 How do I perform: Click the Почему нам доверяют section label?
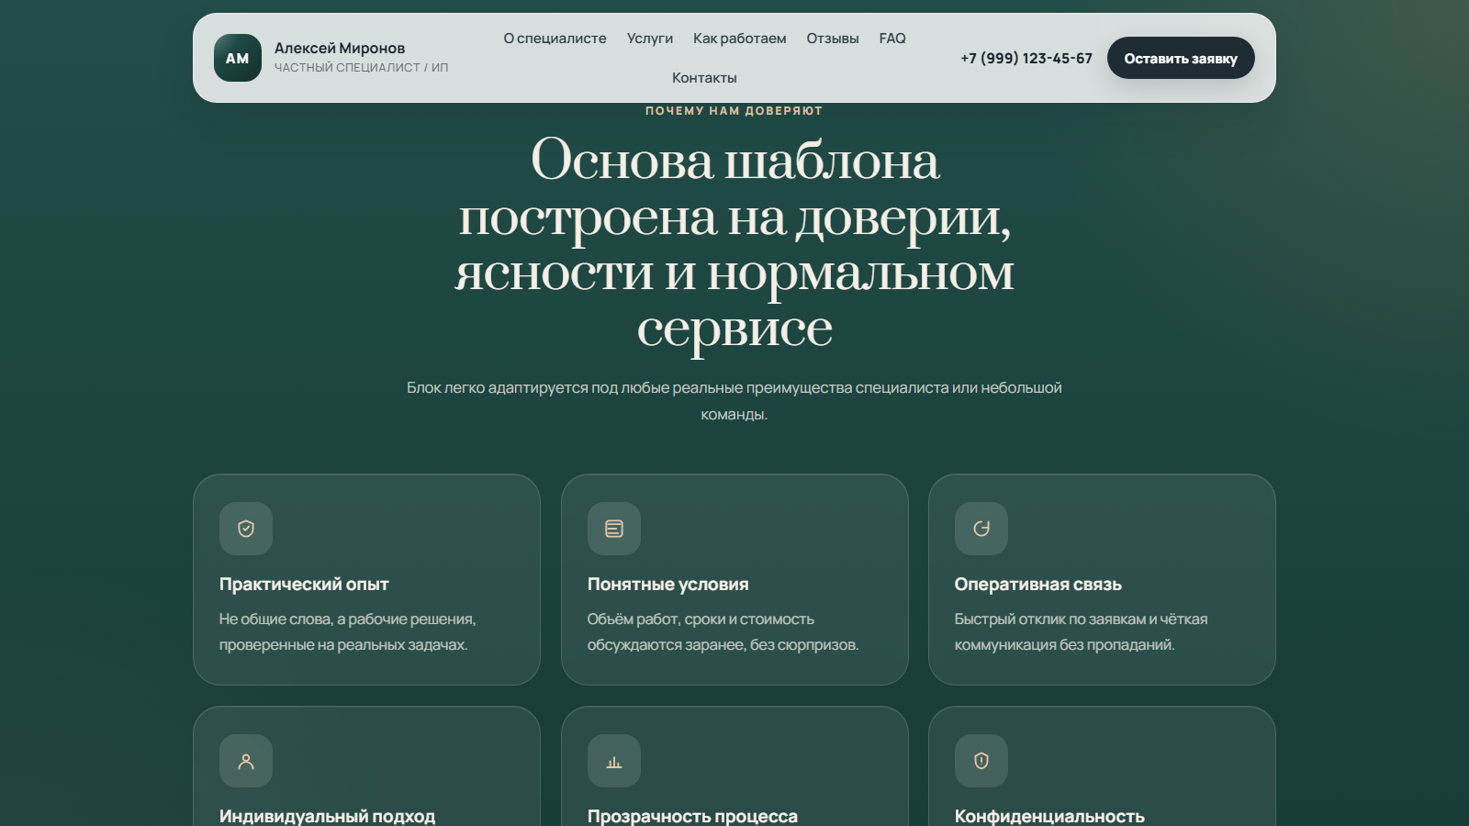[734, 111]
